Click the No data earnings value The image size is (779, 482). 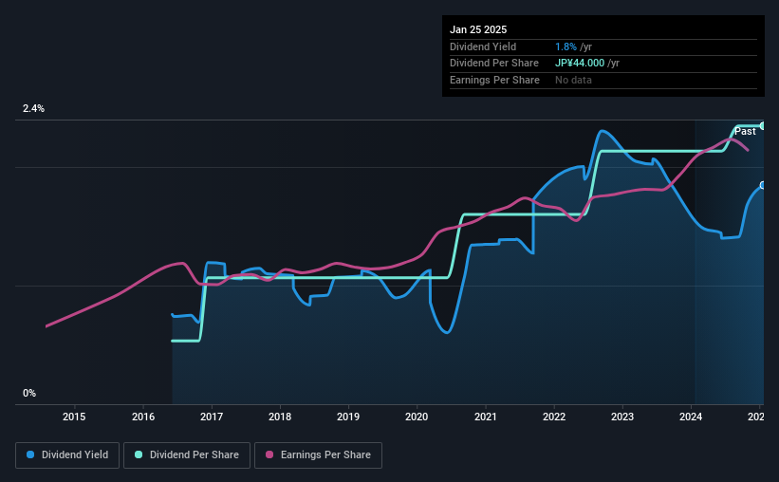click(573, 80)
